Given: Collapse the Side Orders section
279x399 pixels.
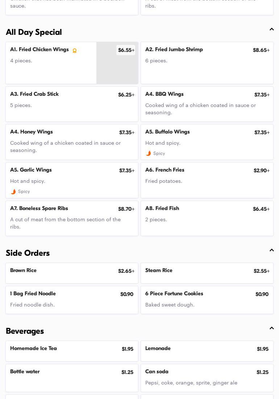Looking at the screenshot, I should click(271, 250).
